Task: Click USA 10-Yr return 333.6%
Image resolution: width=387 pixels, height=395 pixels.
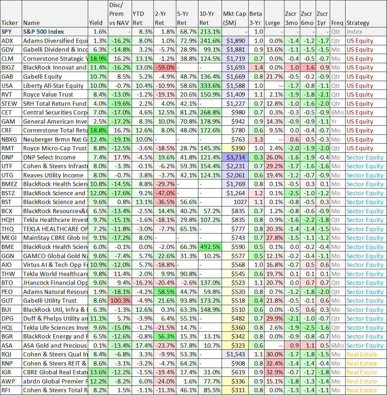Action: [x=210, y=86]
